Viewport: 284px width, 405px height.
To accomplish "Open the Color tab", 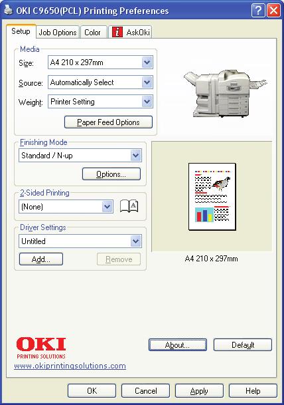I will (x=92, y=33).
